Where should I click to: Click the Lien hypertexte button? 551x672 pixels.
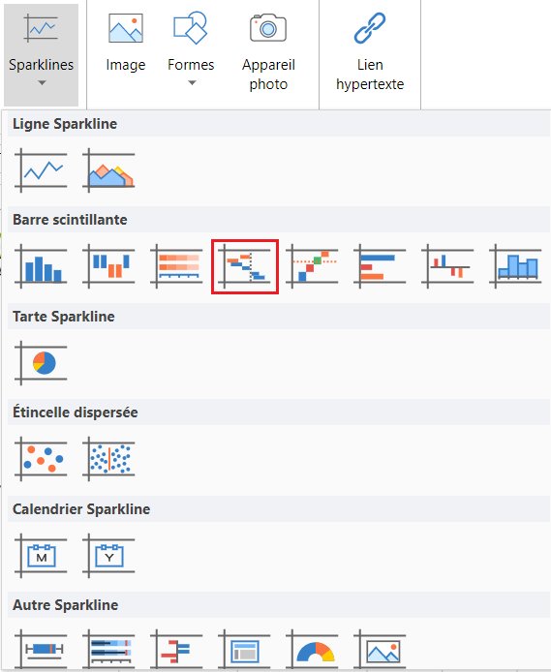(370, 51)
